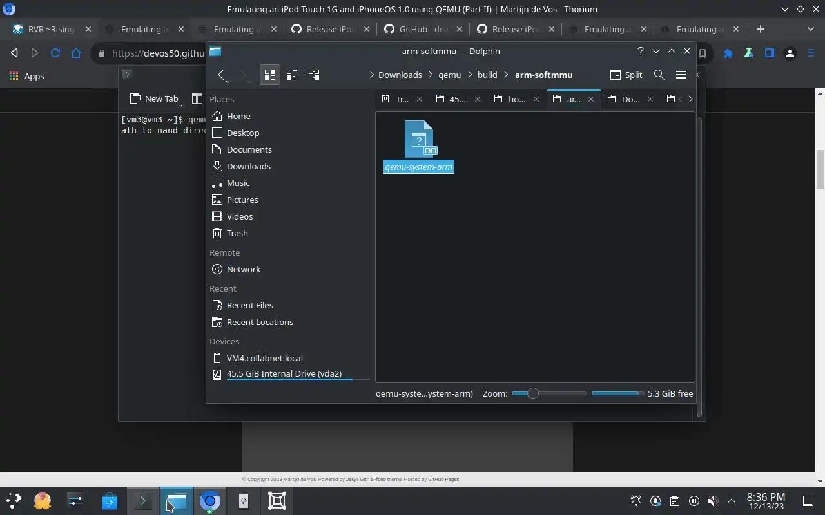Navigate to build in breadcrumb path
Screen dimensions: 825x515
point(487,75)
